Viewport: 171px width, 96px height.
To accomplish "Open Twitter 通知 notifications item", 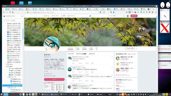I will (63, 16).
